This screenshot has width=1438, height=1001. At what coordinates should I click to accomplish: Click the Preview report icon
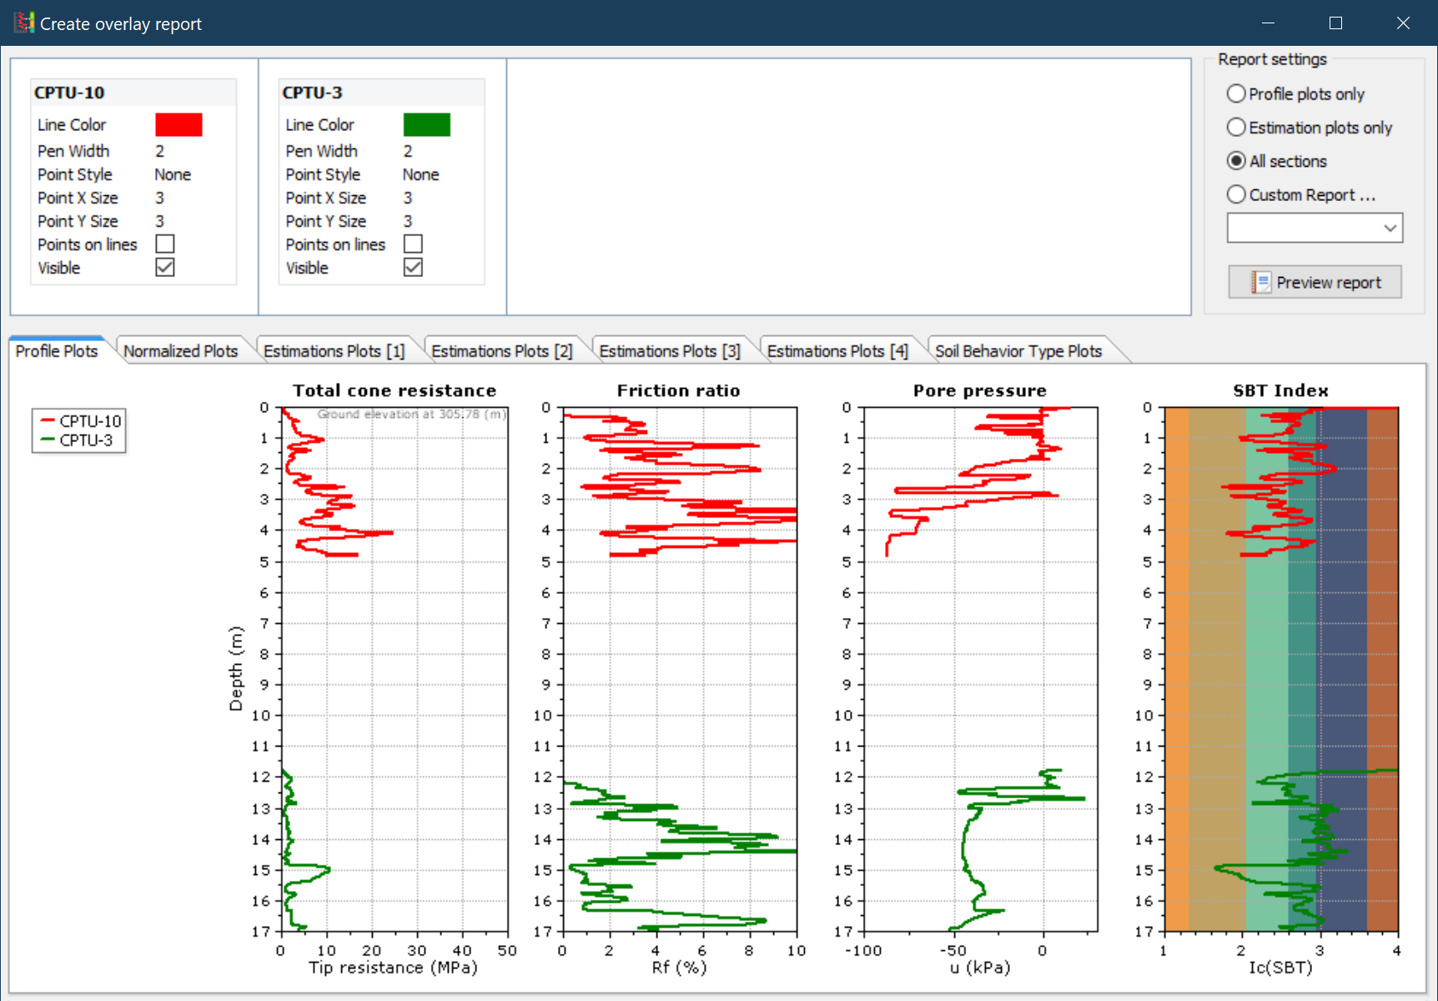1262,282
